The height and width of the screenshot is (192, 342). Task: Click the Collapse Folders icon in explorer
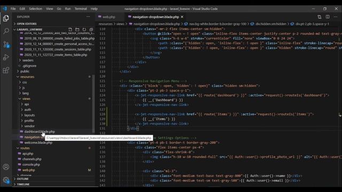pos(91,29)
